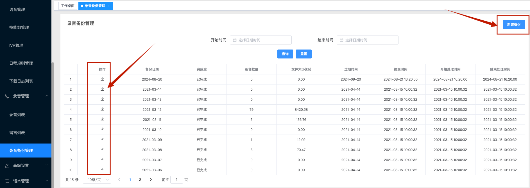
Task: Focus the 前往 page number input
Action: click(x=177, y=180)
